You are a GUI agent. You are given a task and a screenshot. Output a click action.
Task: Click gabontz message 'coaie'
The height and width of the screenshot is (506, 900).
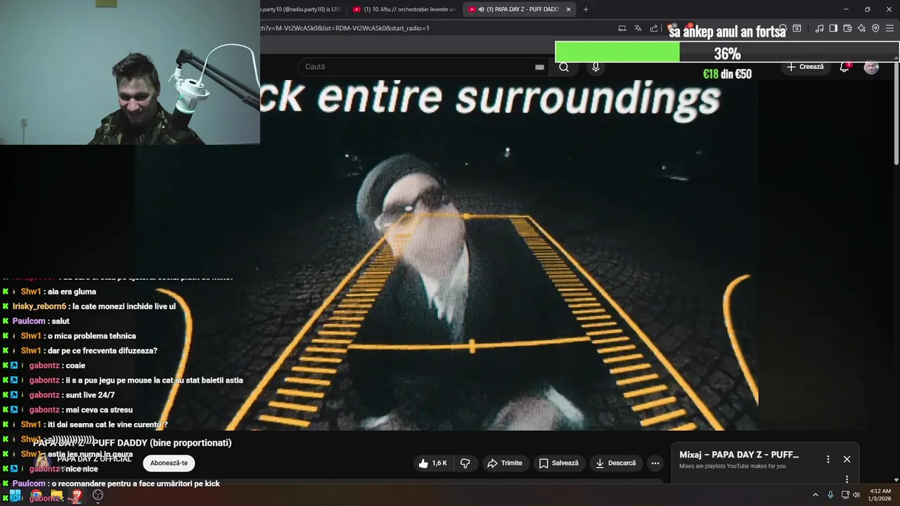tap(75, 365)
